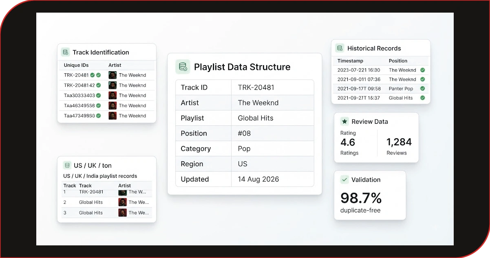This screenshot has height=258, width=490.
Task: Click Panter Pop in Historical Records
Action: pyautogui.click(x=401, y=89)
